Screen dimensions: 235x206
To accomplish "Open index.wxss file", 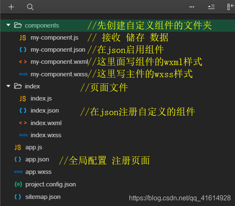I will point(46,135).
